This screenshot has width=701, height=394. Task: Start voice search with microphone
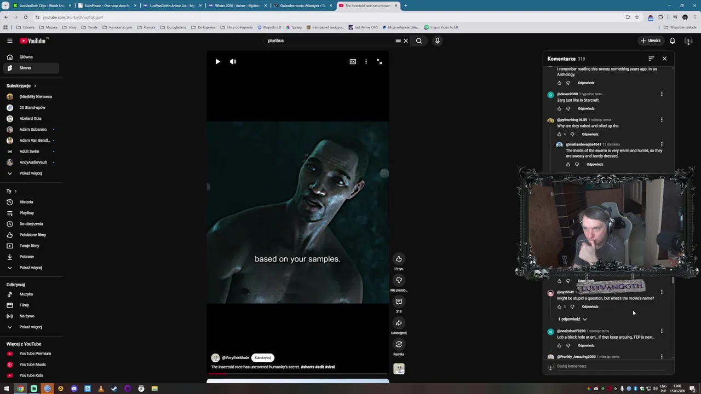pos(437,40)
